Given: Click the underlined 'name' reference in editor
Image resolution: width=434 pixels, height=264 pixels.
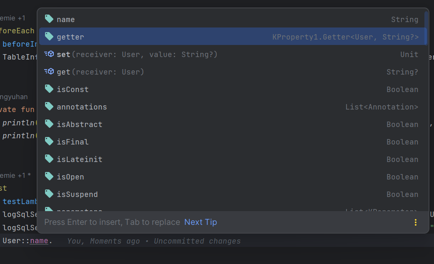Looking at the screenshot, I should click(39, 241).
